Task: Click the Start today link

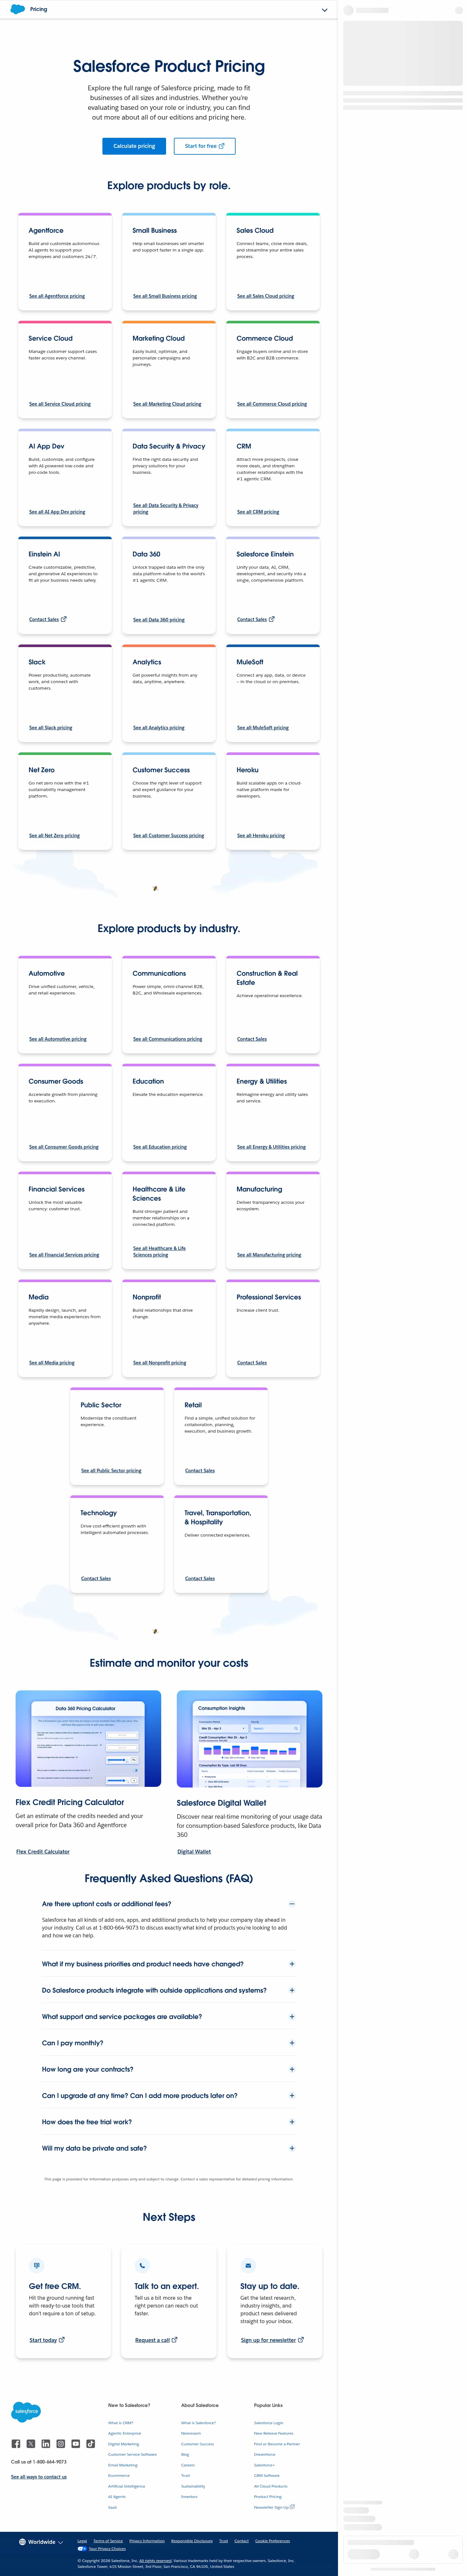Action: click(x=47, y=2340)
